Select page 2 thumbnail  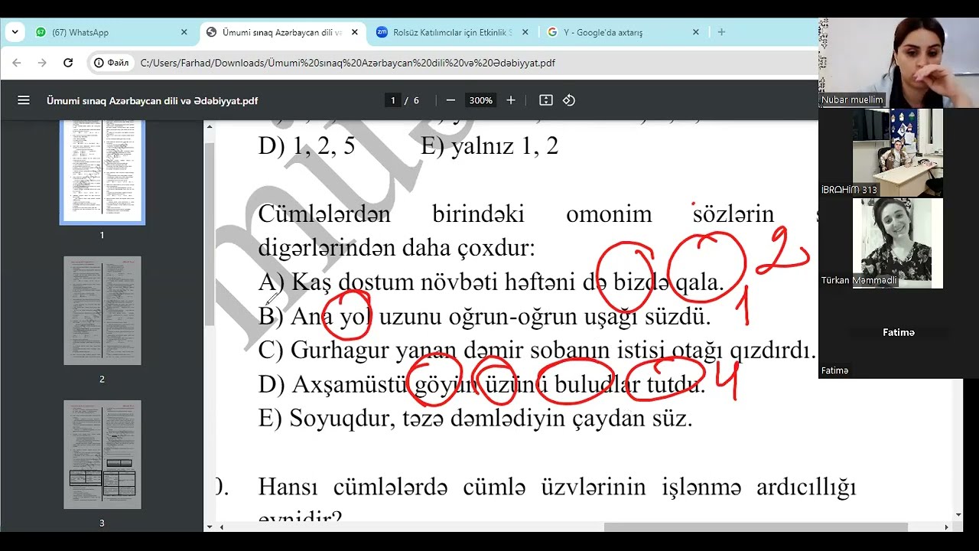pos(102,311)
